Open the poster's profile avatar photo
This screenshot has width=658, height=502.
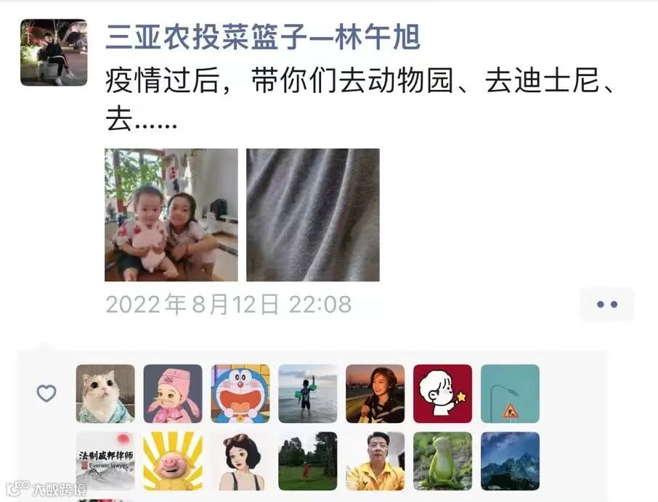click(54, 52)
